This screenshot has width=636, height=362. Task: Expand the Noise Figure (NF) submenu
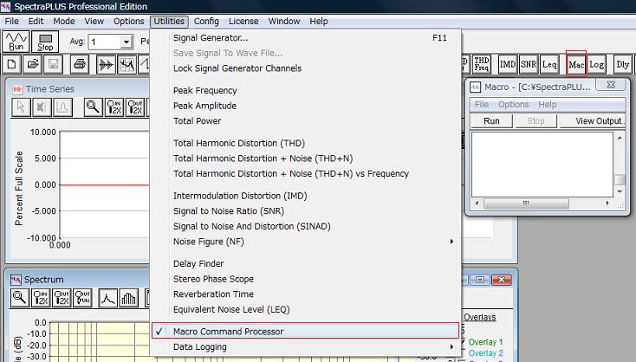tap(305, 242)
